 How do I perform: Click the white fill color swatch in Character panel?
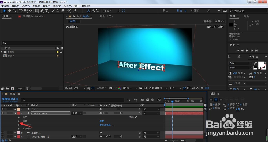click(261, 64)
